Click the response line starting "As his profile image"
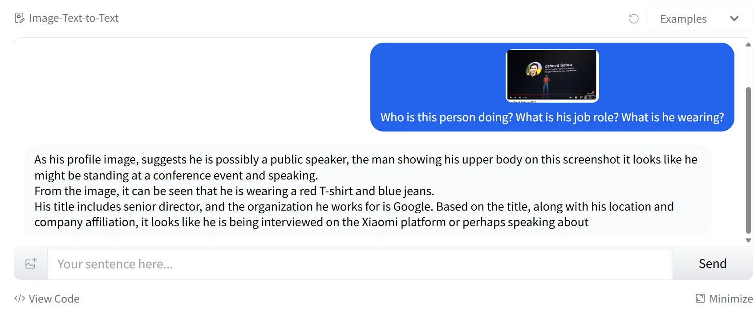The image size is (754, 319). pyautogui.click(x=365, y=159)
